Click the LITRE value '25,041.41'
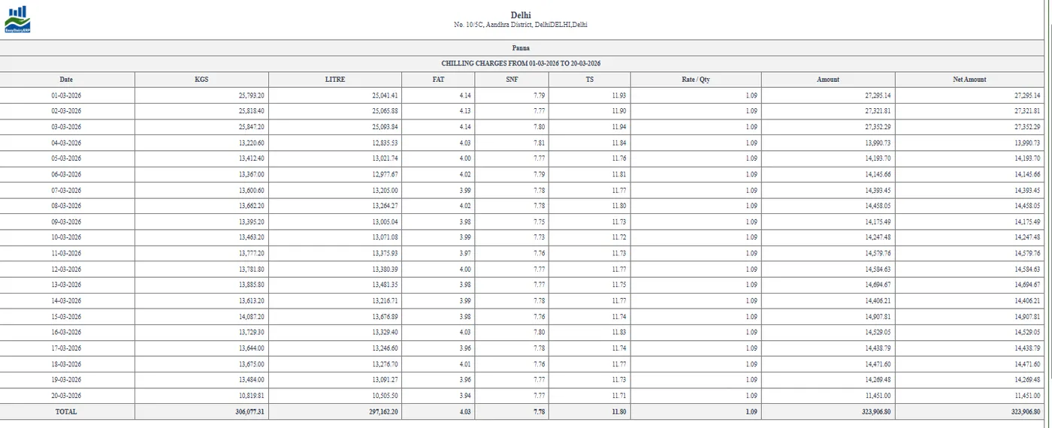This screenshot has width=1052, height=428. tap(385, 95)
